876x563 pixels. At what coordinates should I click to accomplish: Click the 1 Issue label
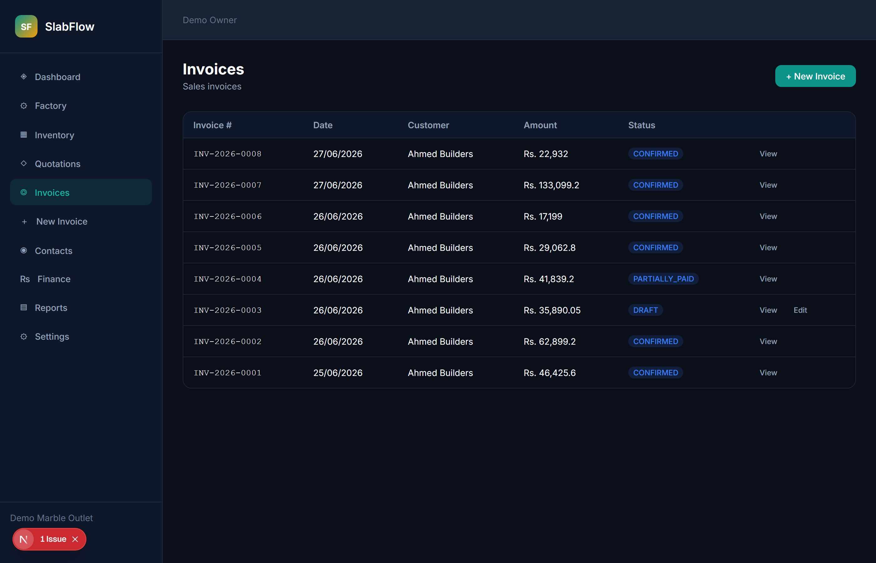[x=53, y=539]
